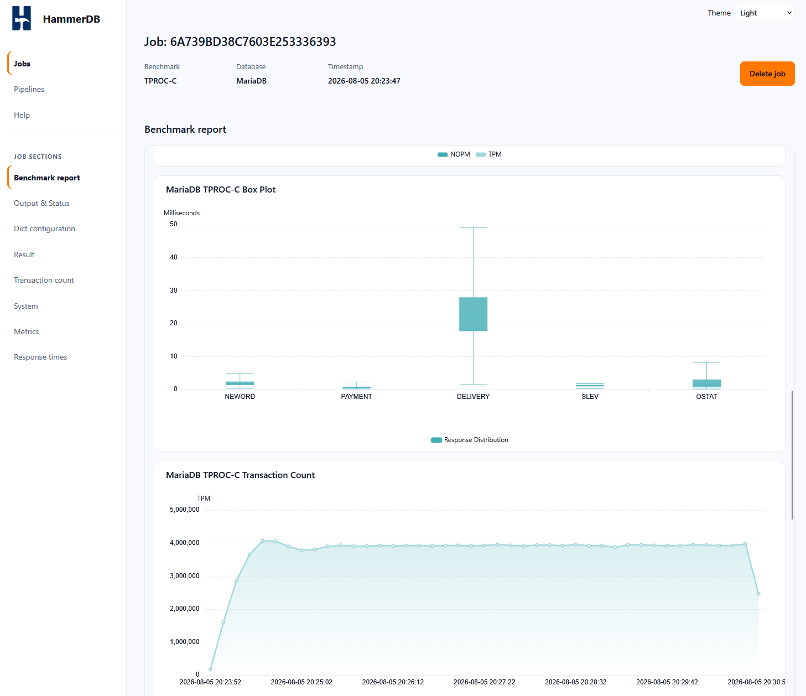Click the job ID heading text
Viewport: 806px width, 696px height.
[240, 41]
